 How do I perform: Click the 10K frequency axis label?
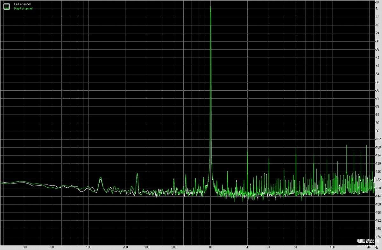coord(332,247)
